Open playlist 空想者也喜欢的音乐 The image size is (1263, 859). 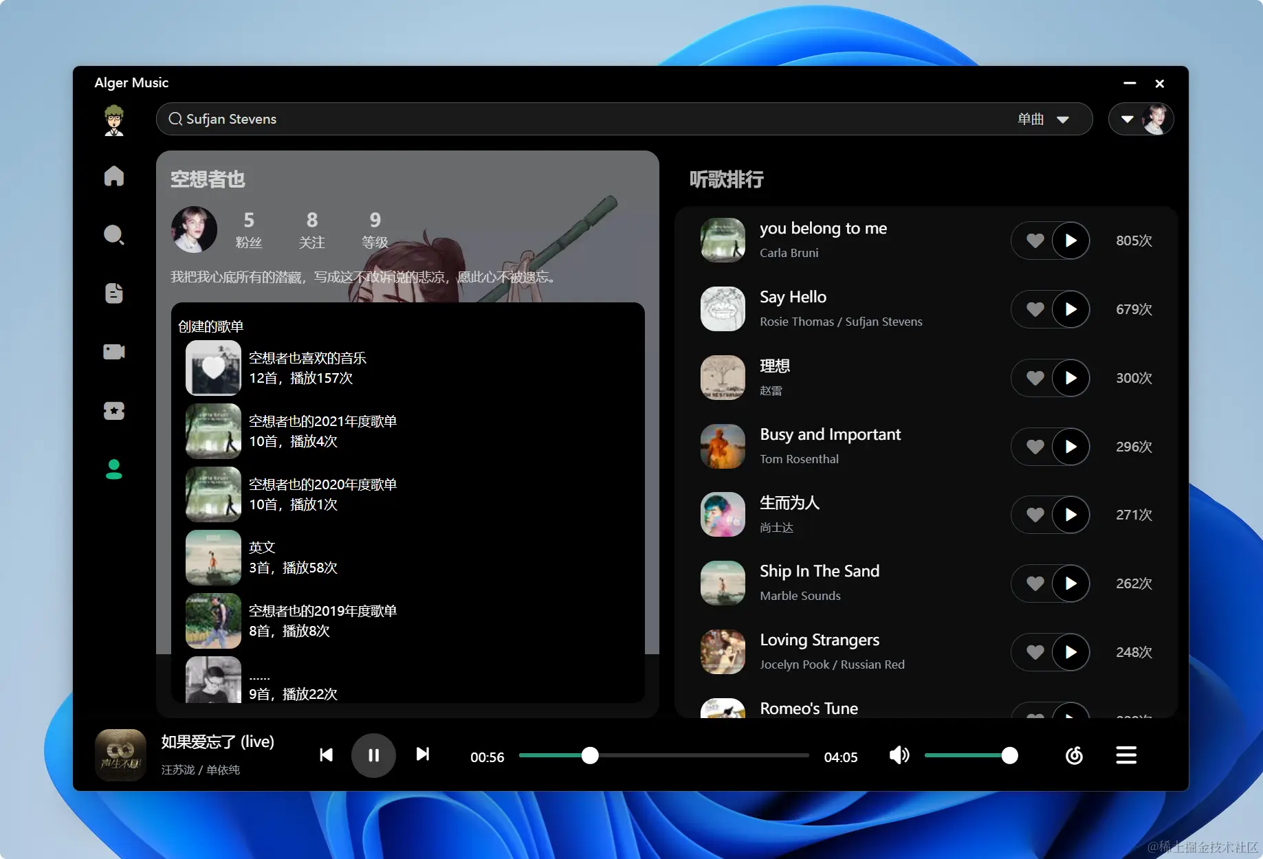408,368
